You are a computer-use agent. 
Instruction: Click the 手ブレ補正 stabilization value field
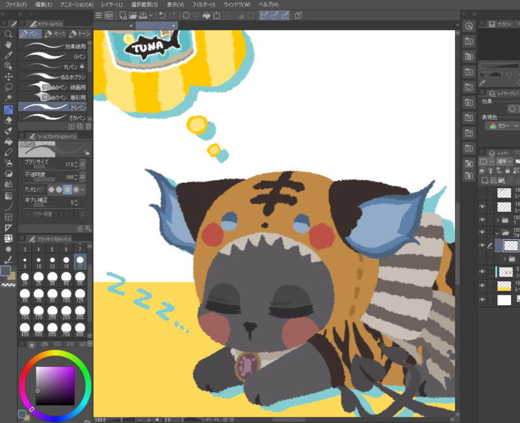(x=71, y=202)
